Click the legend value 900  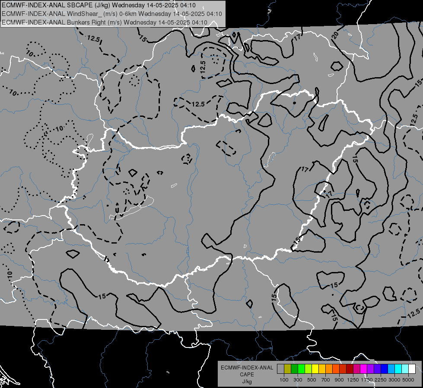tap(339, 380)
